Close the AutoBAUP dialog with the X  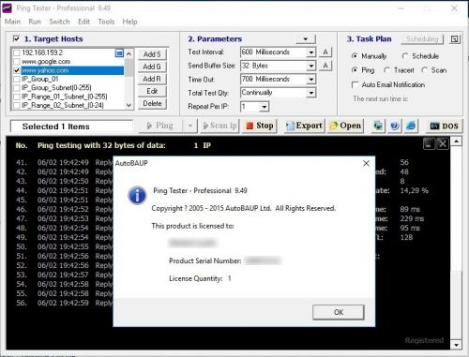click(366, 163)
